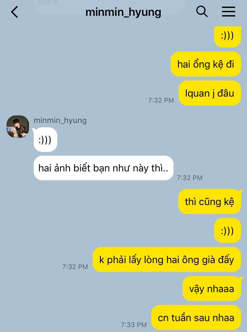
Task: Open the search magnifier icon
Action: [x=202, y=11]
